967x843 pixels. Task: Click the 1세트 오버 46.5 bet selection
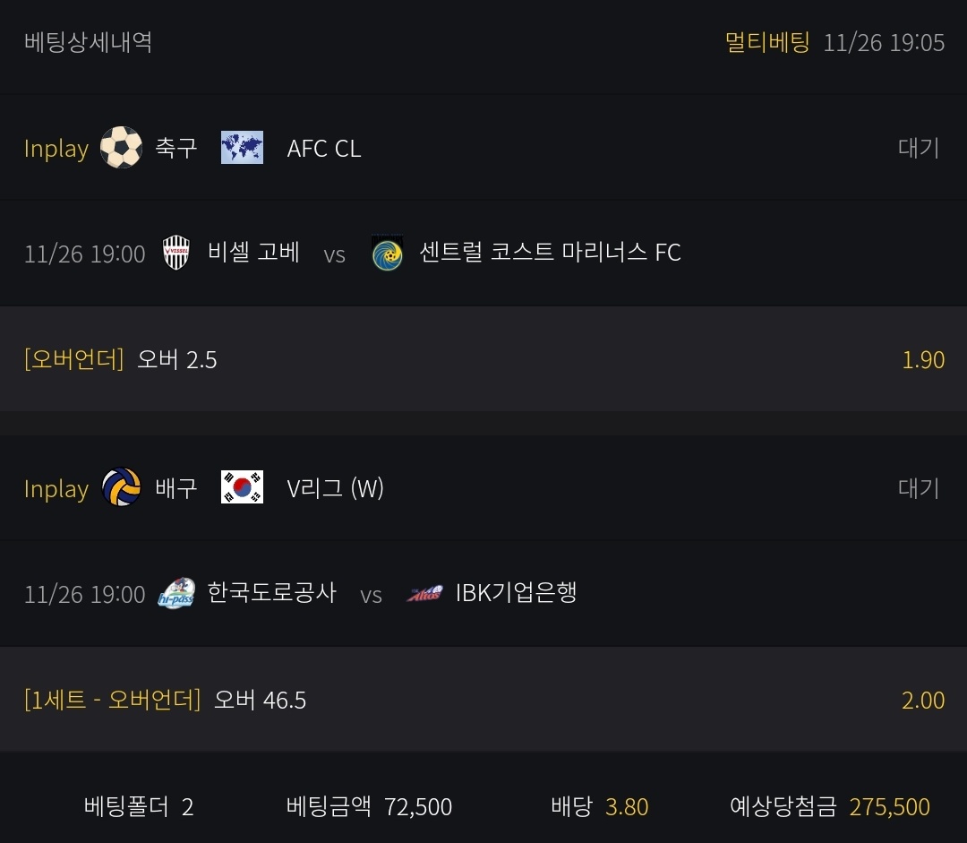[x=260, y=700]
